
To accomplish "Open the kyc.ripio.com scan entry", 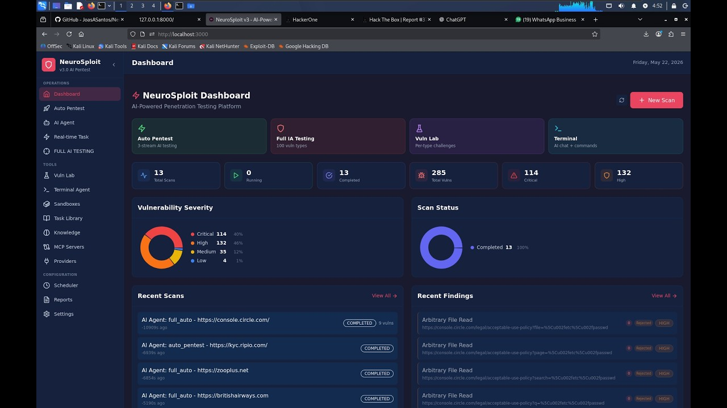I will click(268, 348).
